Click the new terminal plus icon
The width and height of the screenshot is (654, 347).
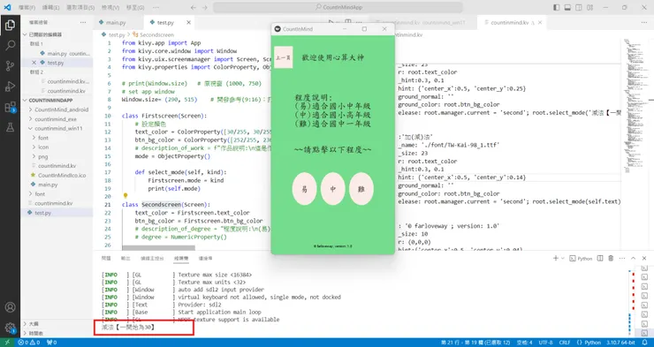click(x=556, y=259)
